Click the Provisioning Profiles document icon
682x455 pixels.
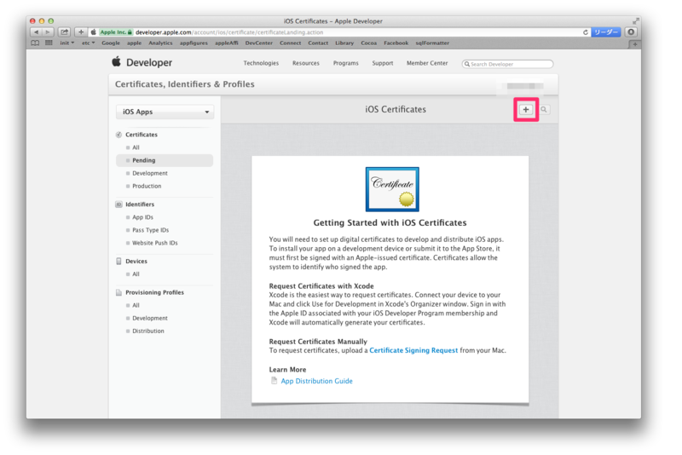118,292
